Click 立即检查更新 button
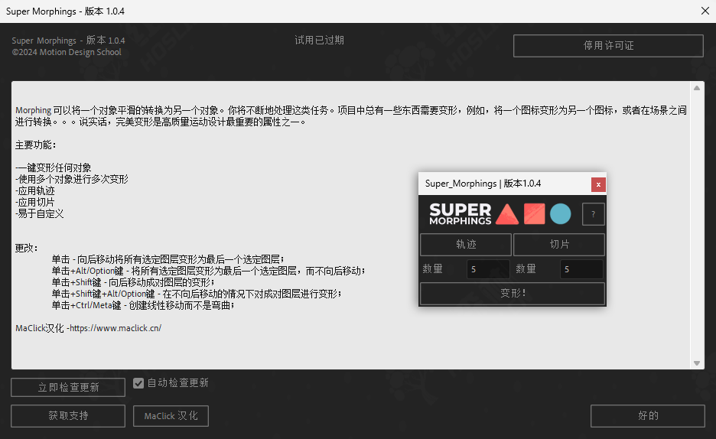The image size is (716, 439). tap(68, 388)
